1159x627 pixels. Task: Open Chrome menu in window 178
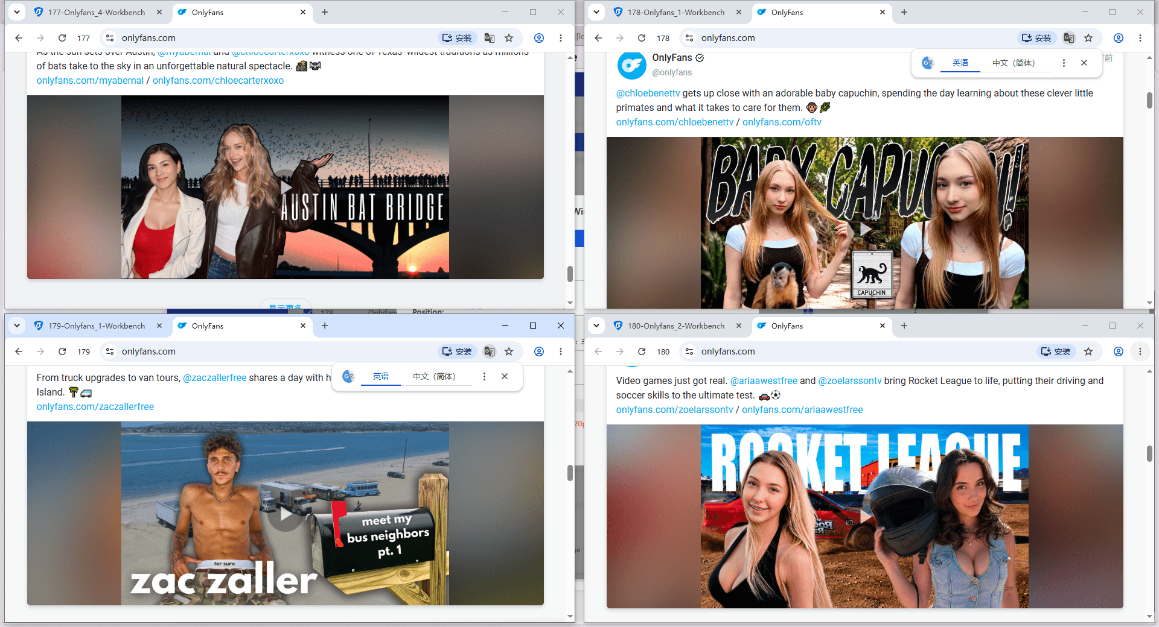pos(1140,38)
